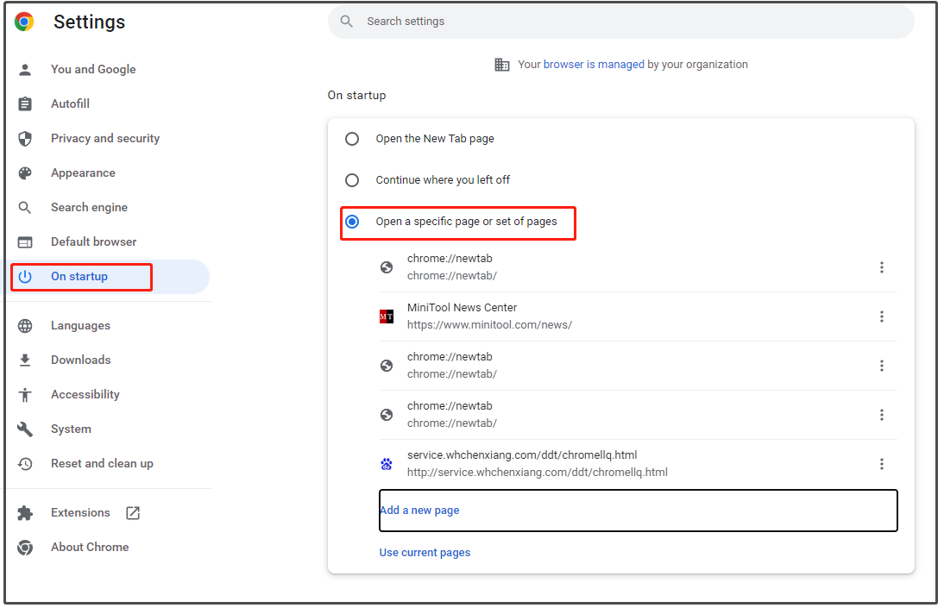The image size is (944, 608).
Task: Click the Add a new page link
Action: (420, 511)
